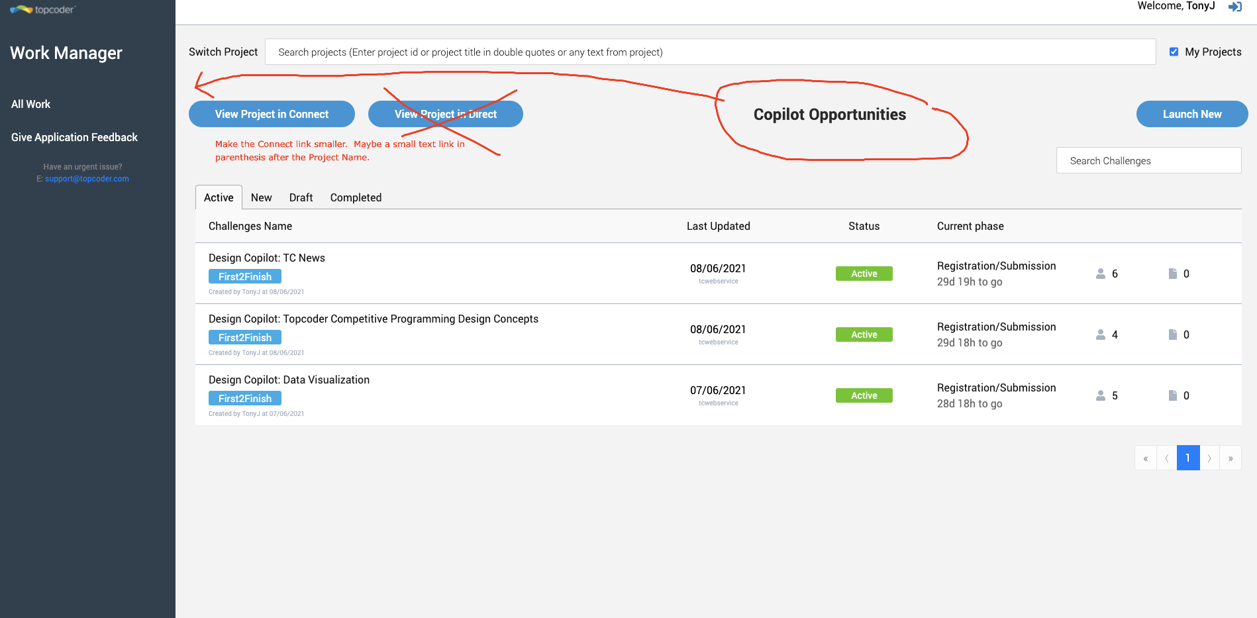Click Active status badge for Competitive Programming row

(864, 335)
